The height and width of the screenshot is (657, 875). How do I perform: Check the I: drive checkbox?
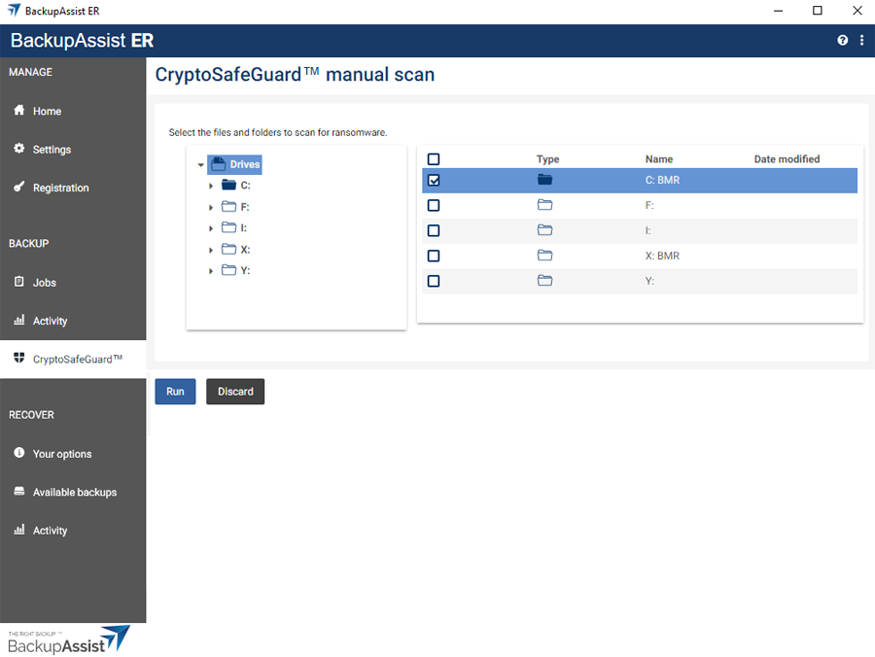point(434,230)
